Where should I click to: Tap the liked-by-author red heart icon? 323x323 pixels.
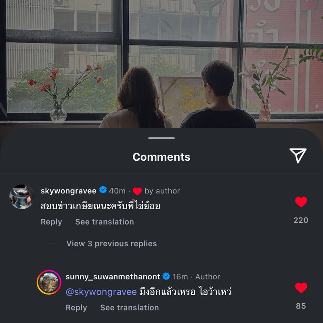point(137,191)
